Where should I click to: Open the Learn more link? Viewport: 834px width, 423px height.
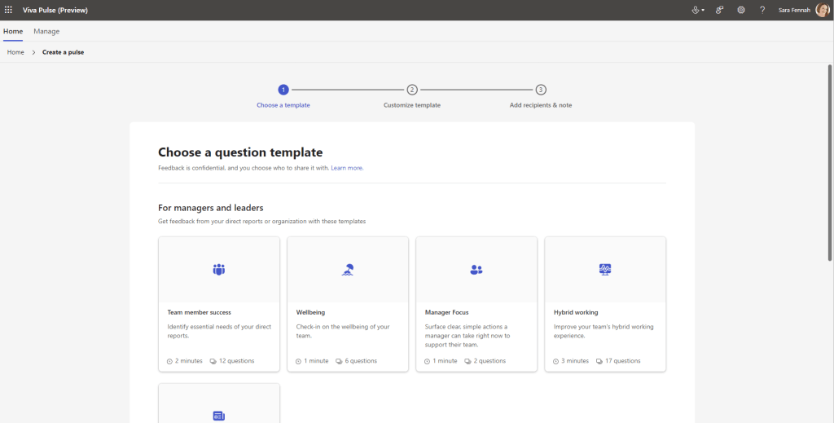coord(347,168)
